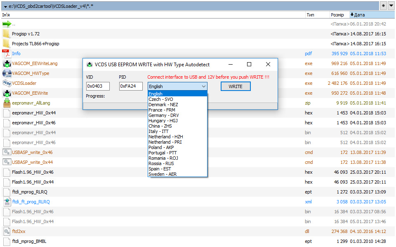Viewport: 396px width, 247px height.
Task: Click the WRITE button
Action: pos(236,86)
